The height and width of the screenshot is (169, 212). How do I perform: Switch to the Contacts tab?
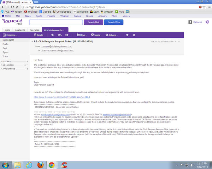pos(20,30)
